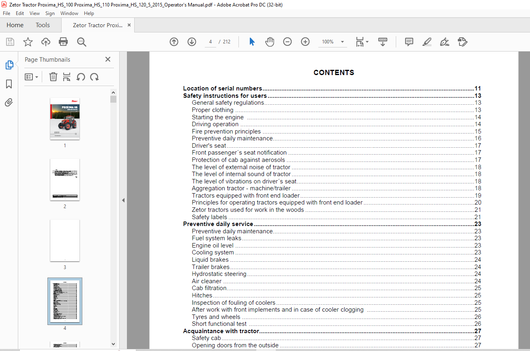Open the Sign document pen icon

click(445, 42)
